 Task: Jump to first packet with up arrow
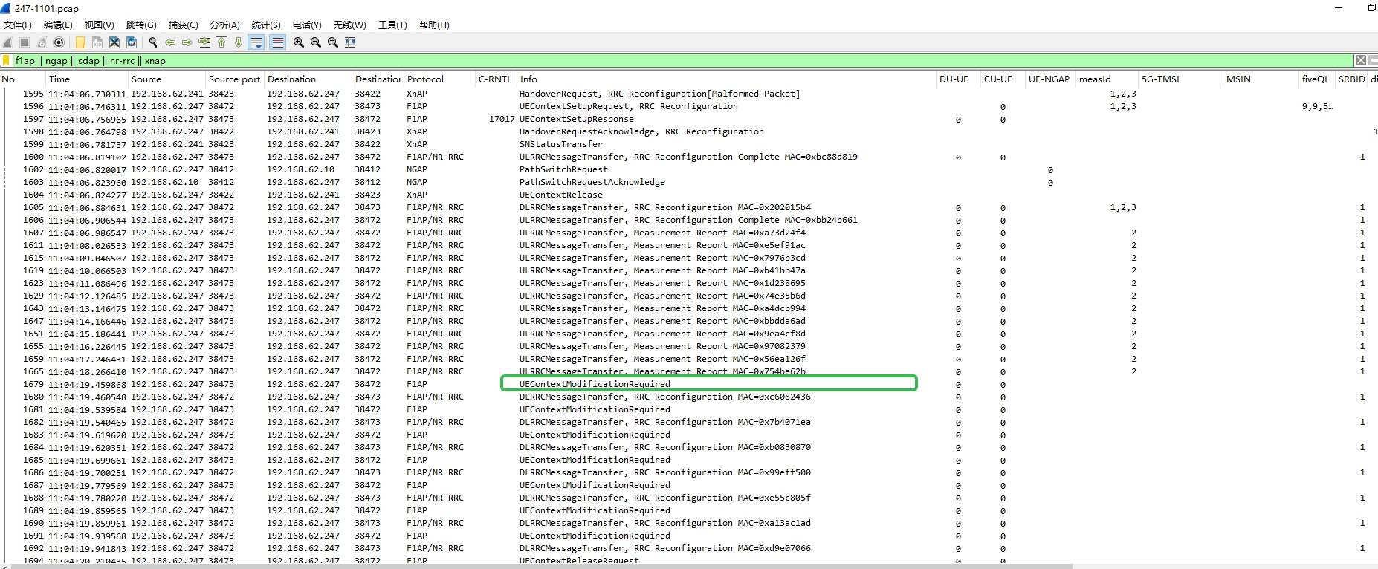[x=221, y=42]
